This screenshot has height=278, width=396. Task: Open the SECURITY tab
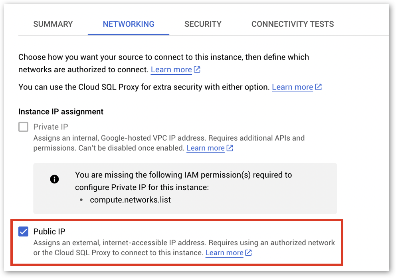203,24
